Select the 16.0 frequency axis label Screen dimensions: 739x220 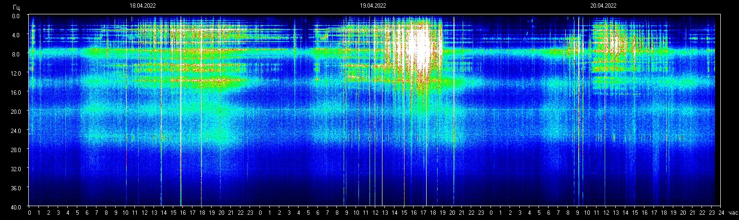[x=15, y=92]
